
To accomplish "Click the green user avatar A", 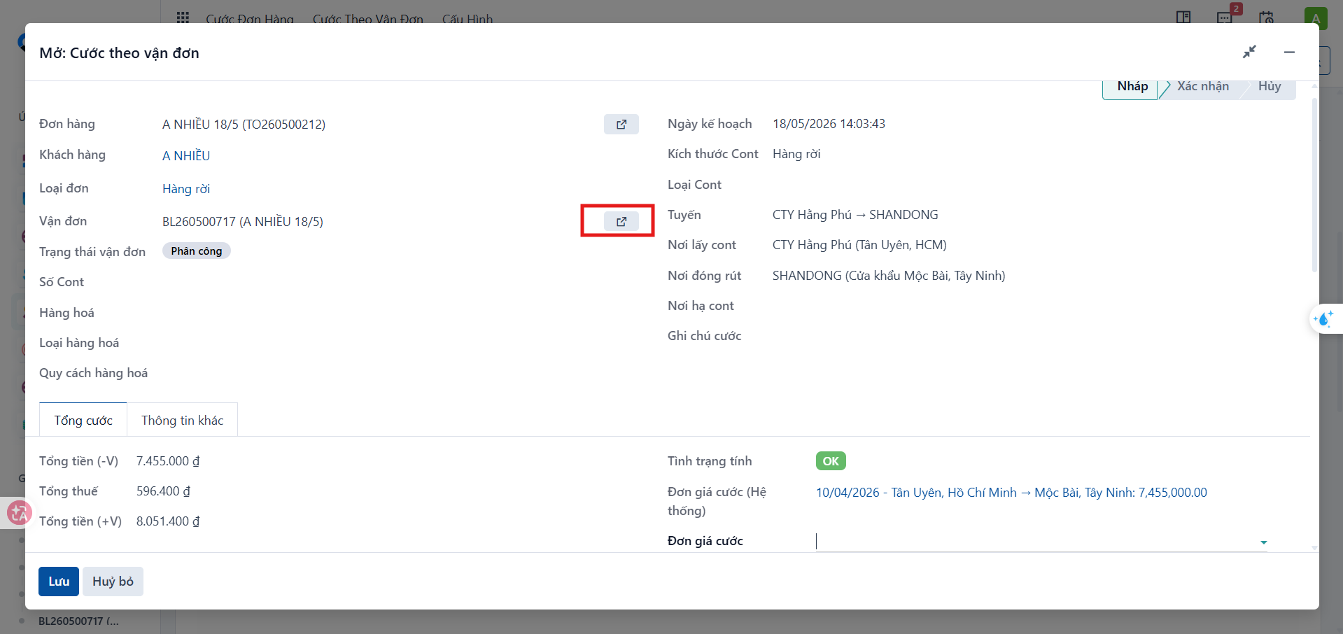I will [x=1316, y=18].
